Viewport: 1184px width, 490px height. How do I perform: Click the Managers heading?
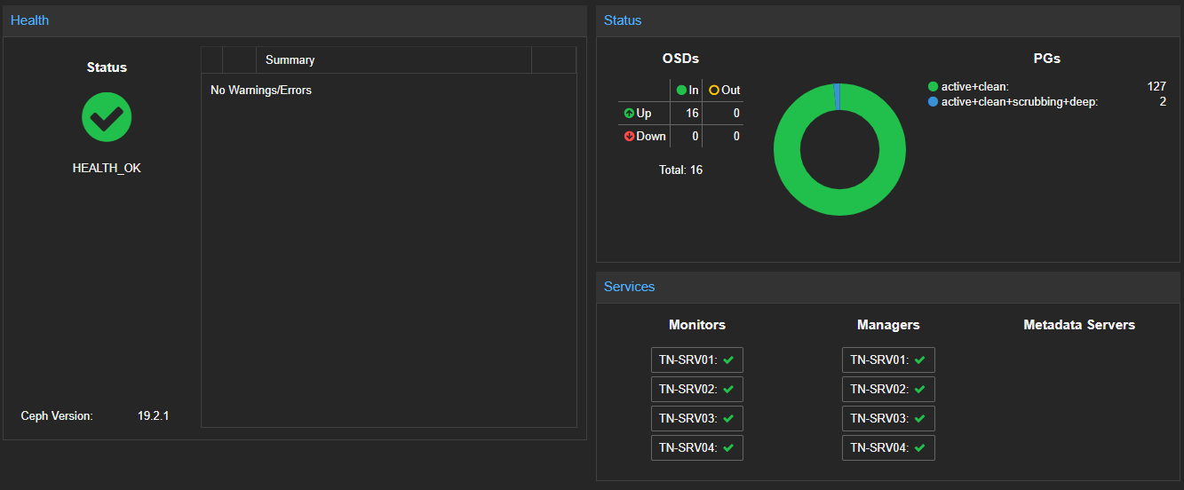pos(888,325)
